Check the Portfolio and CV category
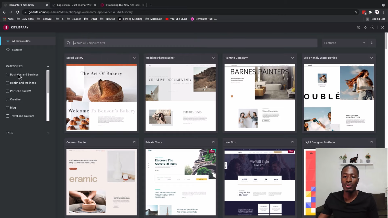The image size is (388, 218). [x=8, y=91]
